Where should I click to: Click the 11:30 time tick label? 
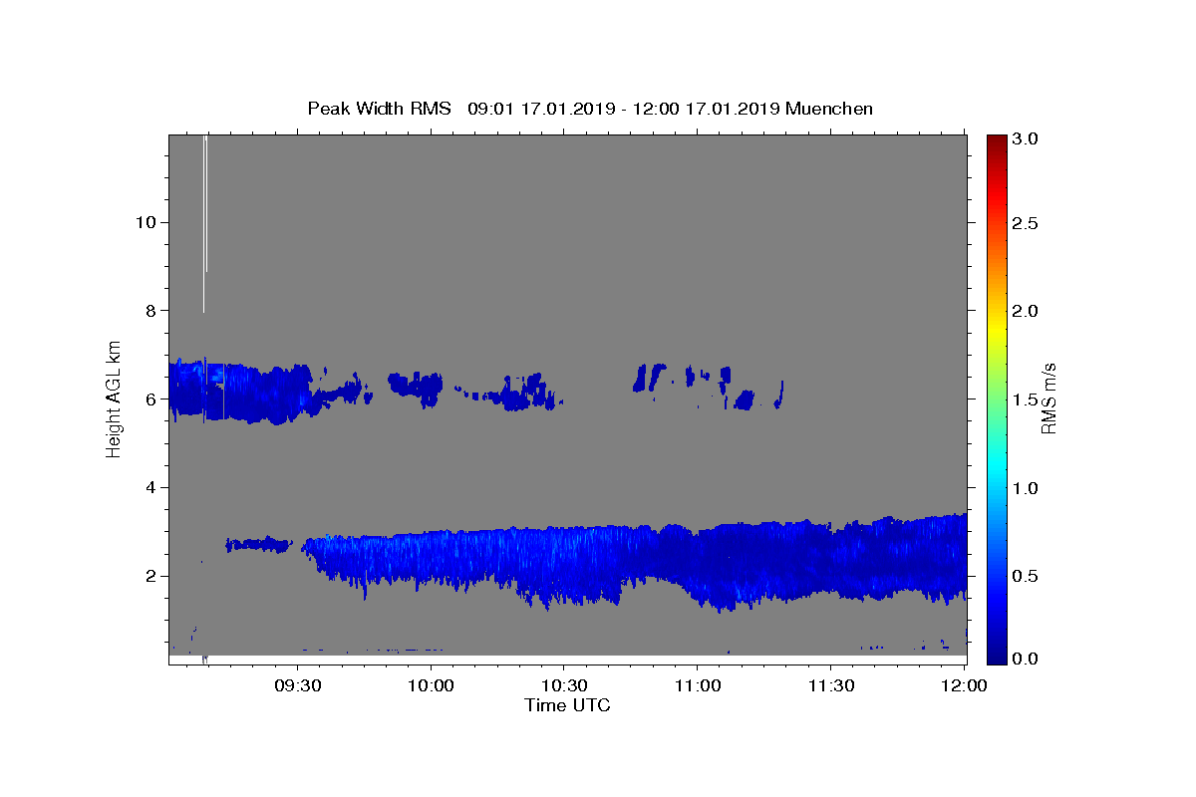coord(830,686)
